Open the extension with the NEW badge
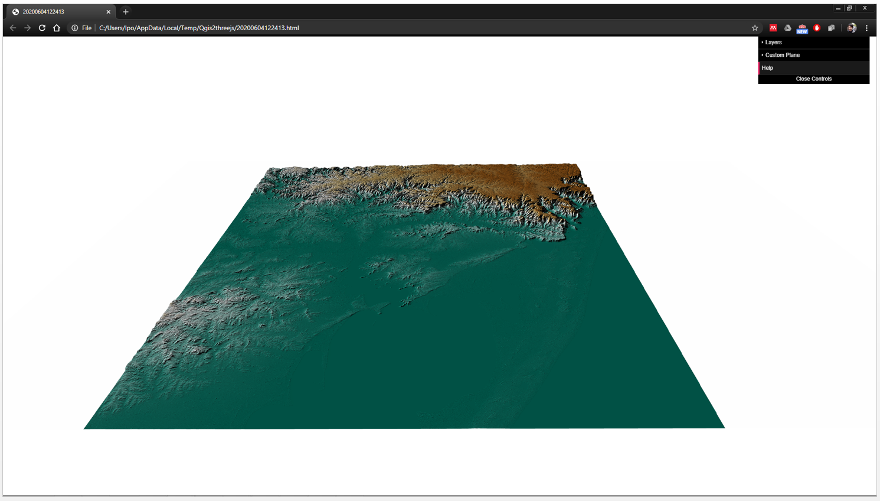 [x=802, y=28]
